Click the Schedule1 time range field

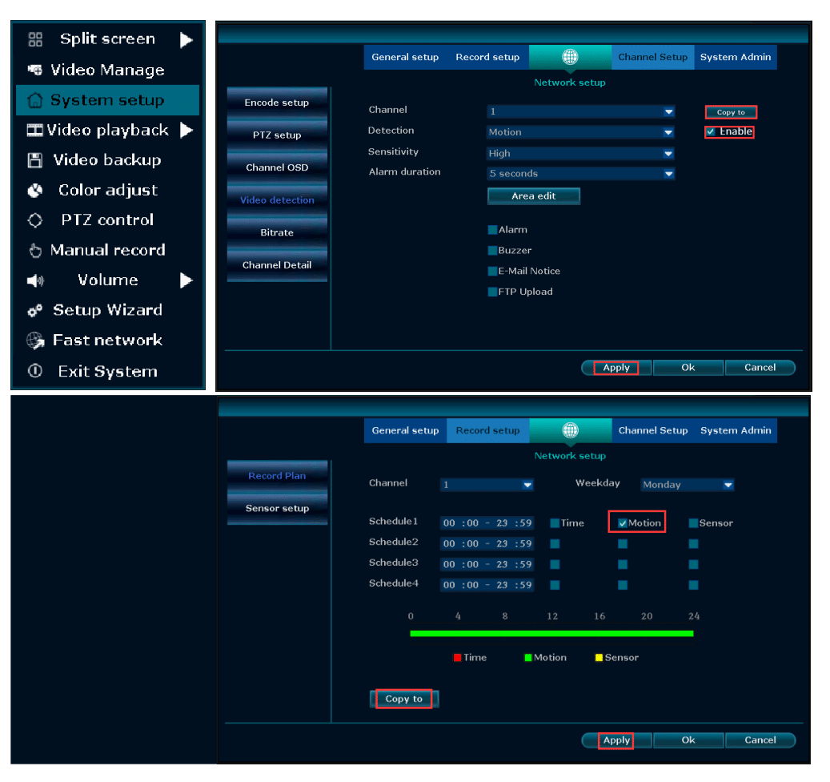486,522
